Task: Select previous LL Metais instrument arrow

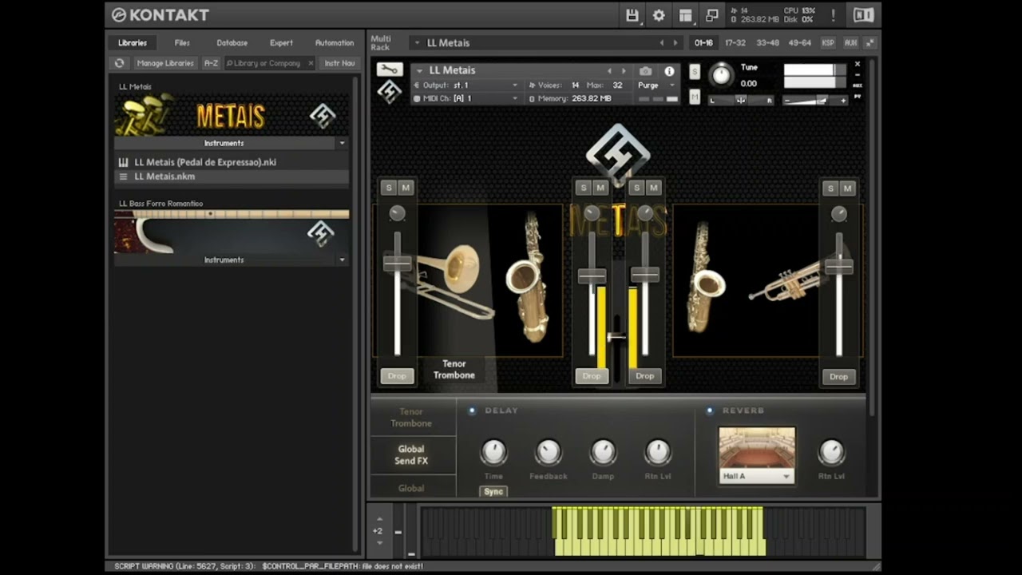Action: (609, 71)
